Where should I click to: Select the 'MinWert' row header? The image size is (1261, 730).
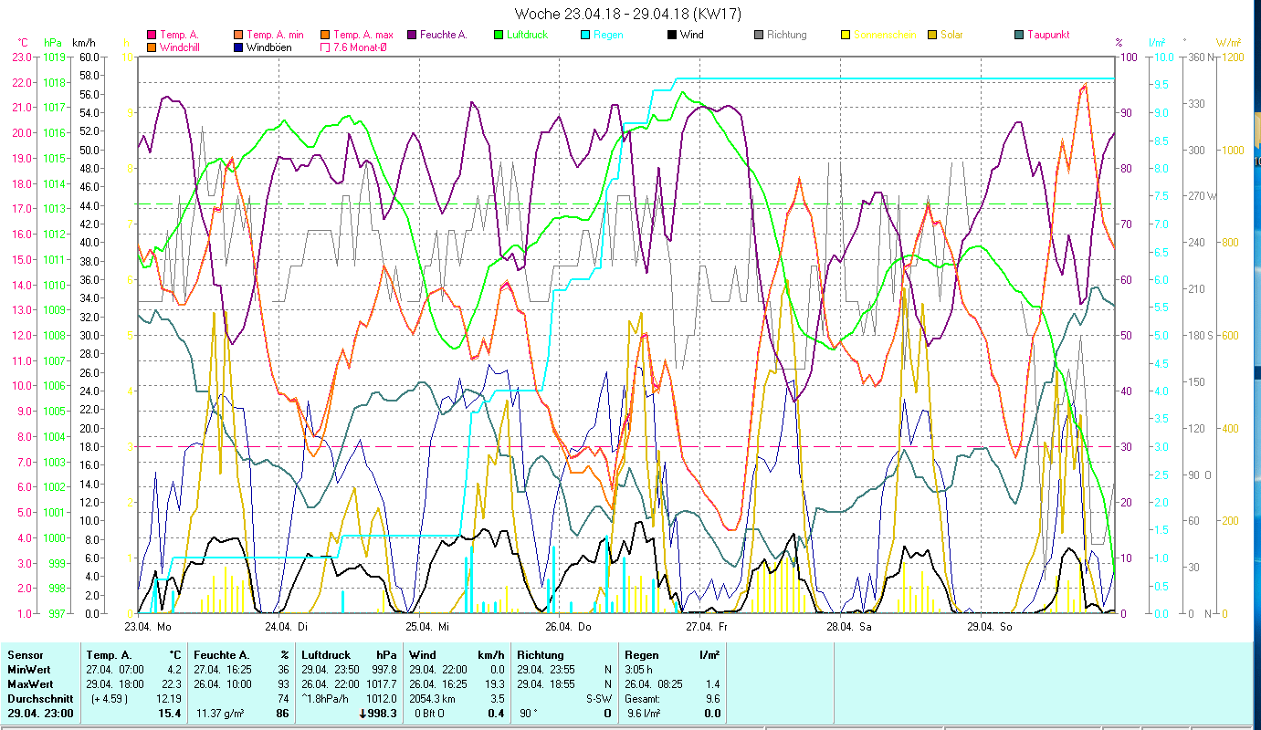tap(28, 669)
